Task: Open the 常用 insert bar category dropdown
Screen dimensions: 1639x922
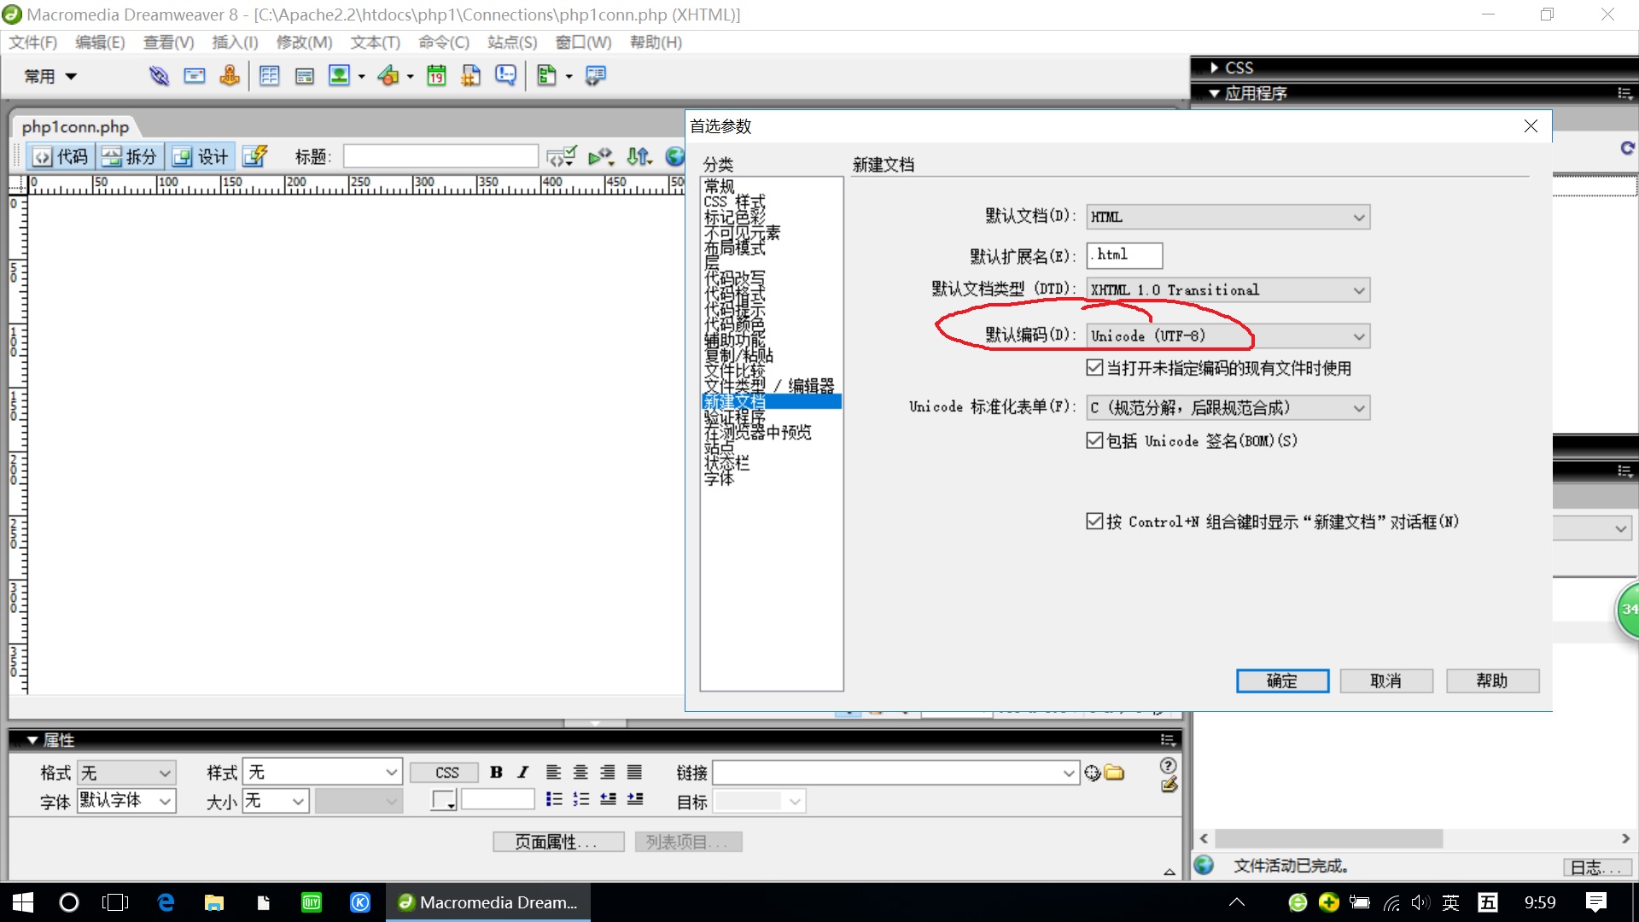Action: (x=50, y=76)
